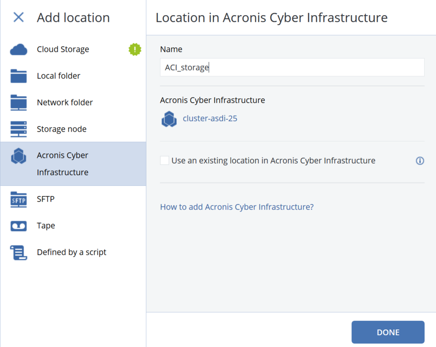Screen dimensions: 436x347
Task: Open info tooltip for existing location option
Action: [420, 161]
